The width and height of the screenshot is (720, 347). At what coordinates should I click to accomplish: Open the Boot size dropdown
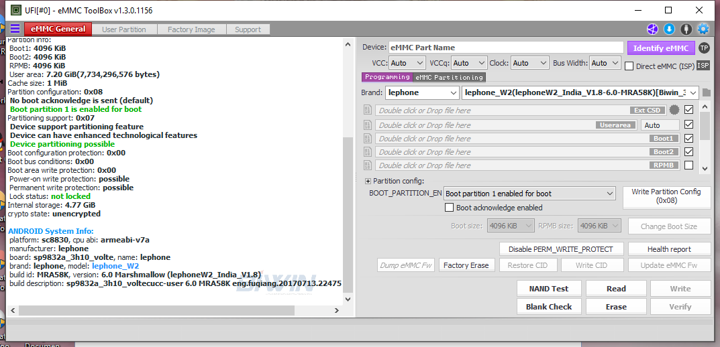pos(511,226)
